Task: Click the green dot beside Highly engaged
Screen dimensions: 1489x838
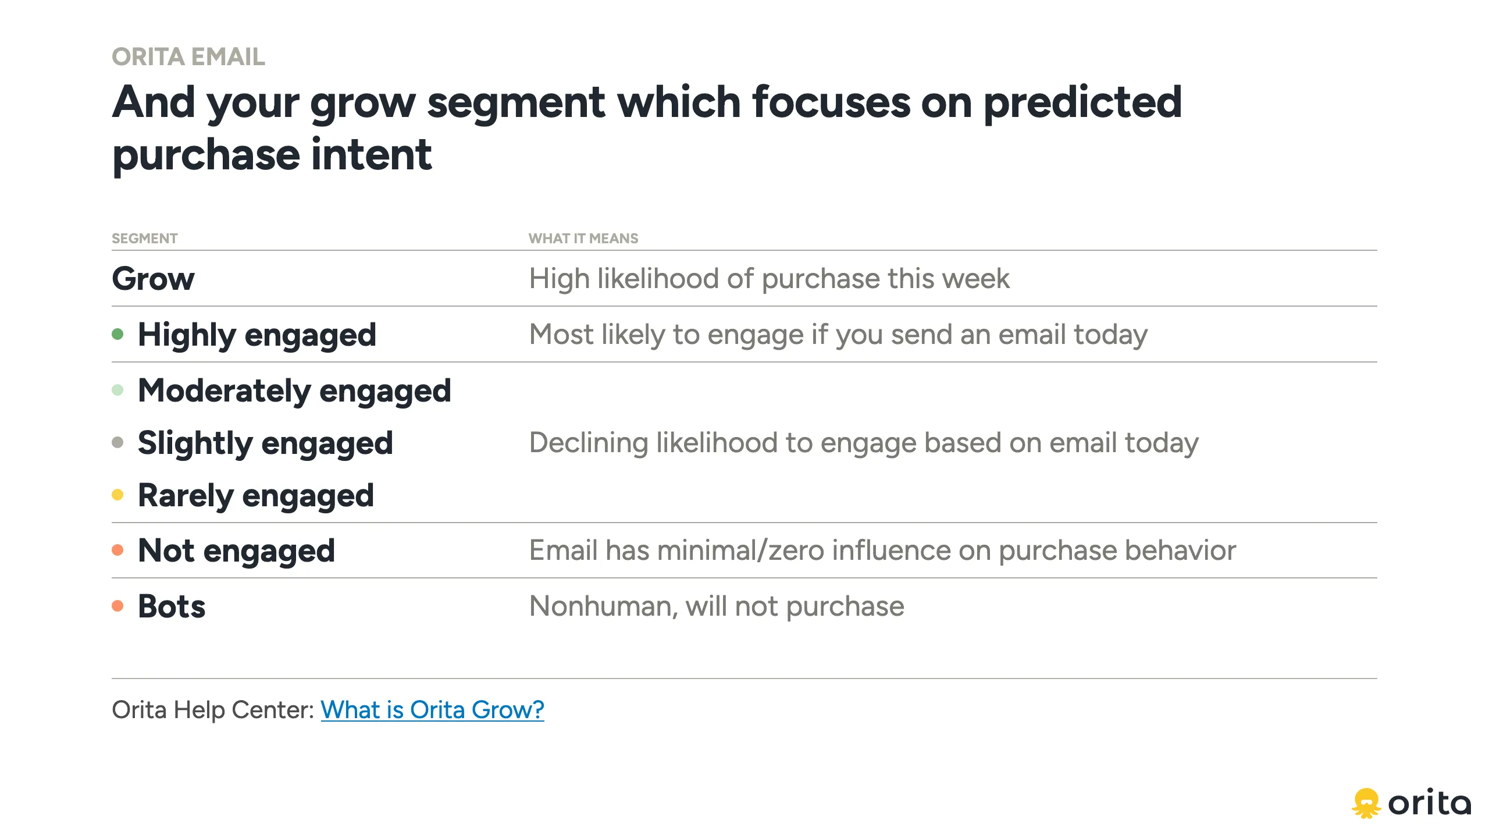Action: [117, 334]
